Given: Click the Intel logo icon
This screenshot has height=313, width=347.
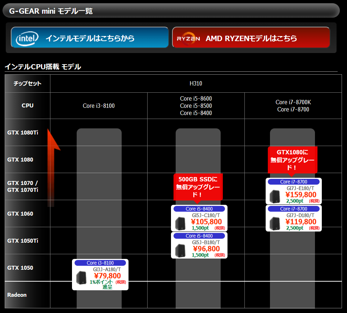Looking at the screenshot, I should point(27,39).
